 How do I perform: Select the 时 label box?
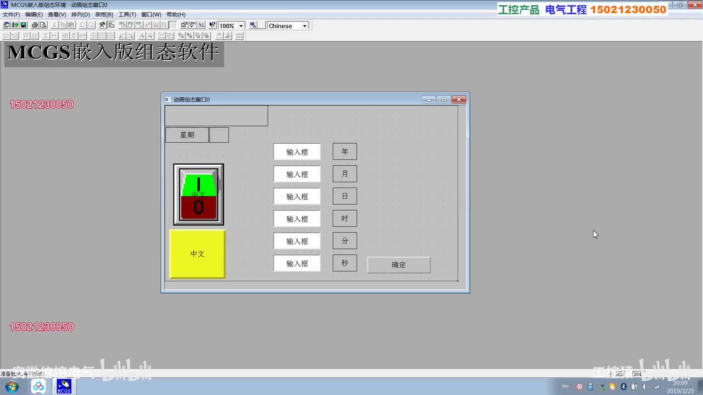(345, 218)
